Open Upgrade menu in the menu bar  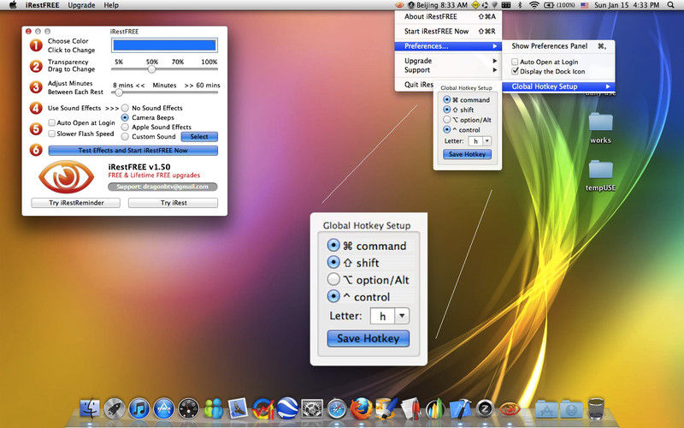click(x=81, y=5)
